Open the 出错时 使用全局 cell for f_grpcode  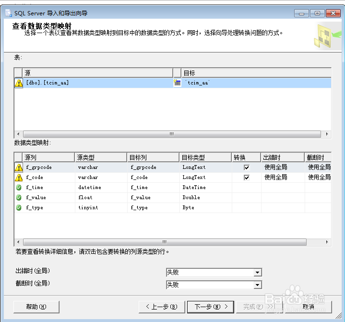[283, 167]
